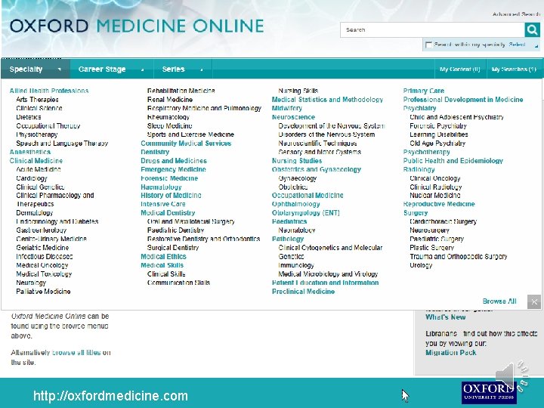Viewport: 544px width, 408px height.
Task: Select Allied Health Professions specialty
Action: 49,91
